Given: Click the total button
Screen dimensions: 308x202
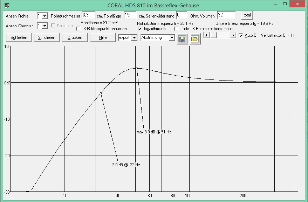Looking at the screenshot, I should coord(247,15).
